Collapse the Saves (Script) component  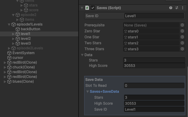(82, 8)
